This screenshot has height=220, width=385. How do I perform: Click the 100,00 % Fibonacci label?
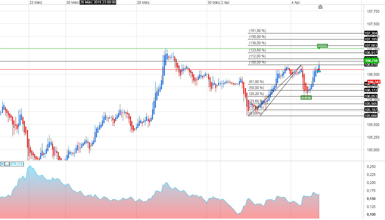click(x=257, y=62)
